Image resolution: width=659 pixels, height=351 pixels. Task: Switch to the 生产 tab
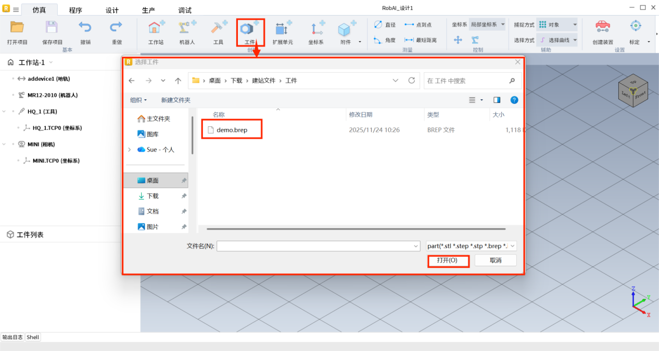pyautogui.click(x=148, y=10)
